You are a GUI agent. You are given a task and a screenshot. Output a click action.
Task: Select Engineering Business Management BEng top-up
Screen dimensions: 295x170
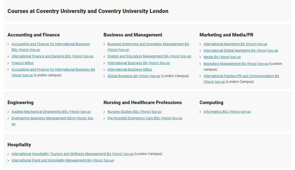click(x=52, y=118)
